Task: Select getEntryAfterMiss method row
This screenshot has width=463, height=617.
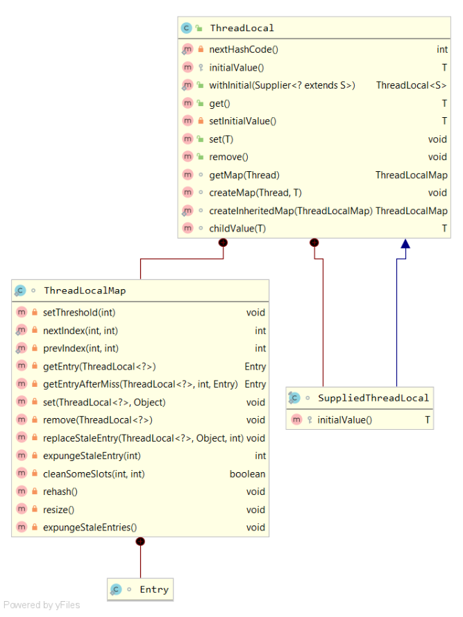Action: click(140, 384)
